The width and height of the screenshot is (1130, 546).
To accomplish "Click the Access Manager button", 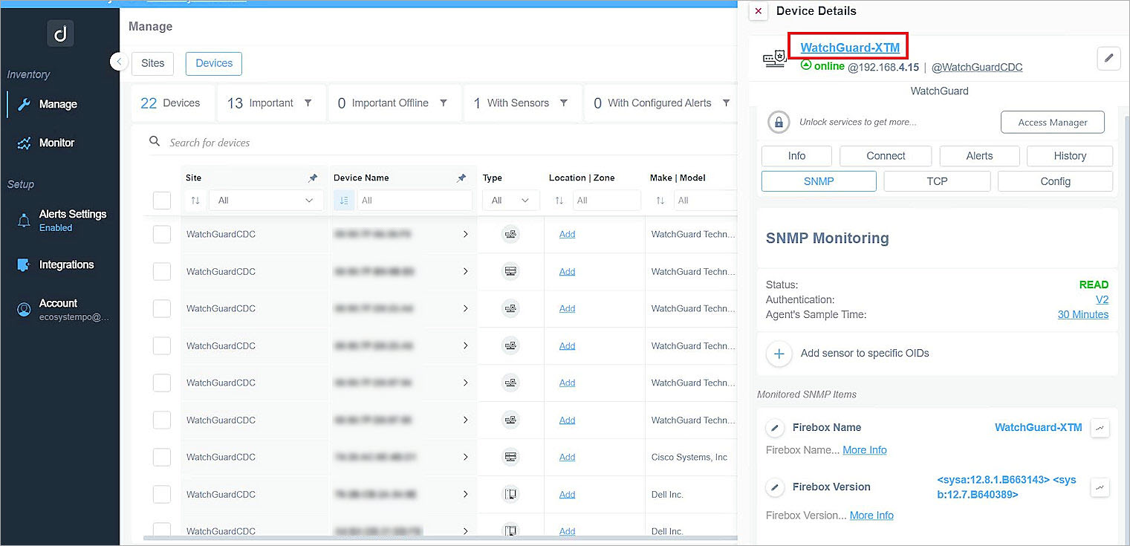I will tap(1052, 122).
